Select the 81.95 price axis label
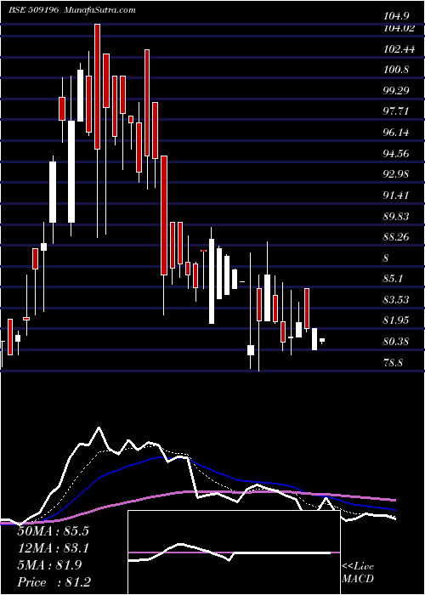425x595 pixels. tap(396, 320)
